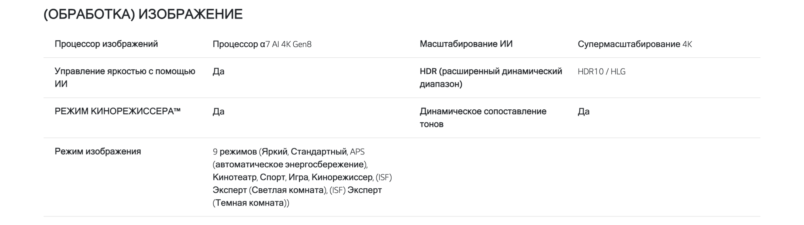
Task: Select the "HDR10 / HLG" value
Action: click(x=601, y=71)
